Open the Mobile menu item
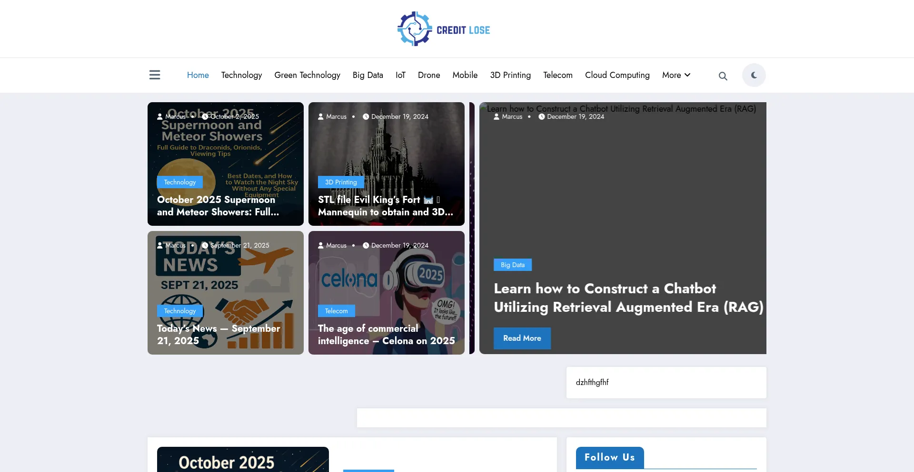The image size is (914, 472). point(465,75)
